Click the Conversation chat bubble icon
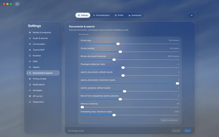Image resolution: width=219 pixels, height=137 pixels. (30, 44)
